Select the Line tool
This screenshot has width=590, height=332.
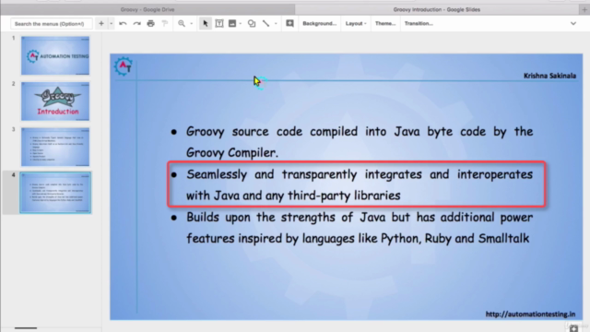click(265, 23)
